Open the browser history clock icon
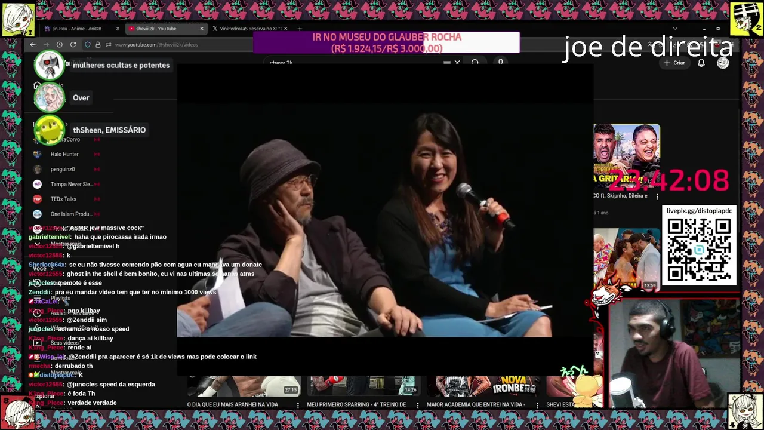The height and width of the screenshot is (430, 764). coord(60,45)
